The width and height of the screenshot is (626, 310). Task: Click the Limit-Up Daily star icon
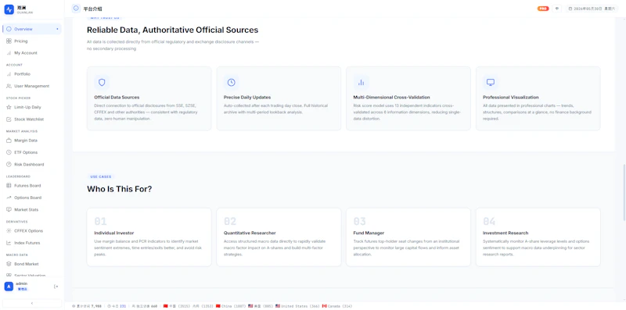point(9,107)
